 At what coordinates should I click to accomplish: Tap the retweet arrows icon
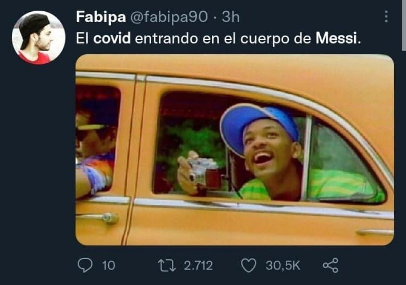pos(167,266)
